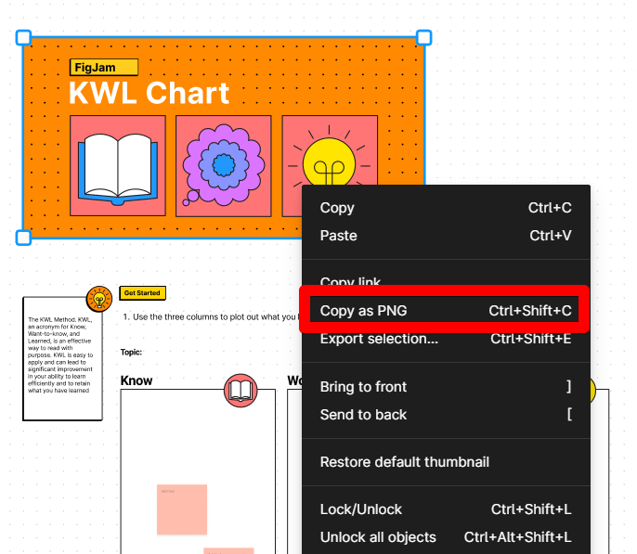Click the purple flower thought bubble illustration

(224, 165)
